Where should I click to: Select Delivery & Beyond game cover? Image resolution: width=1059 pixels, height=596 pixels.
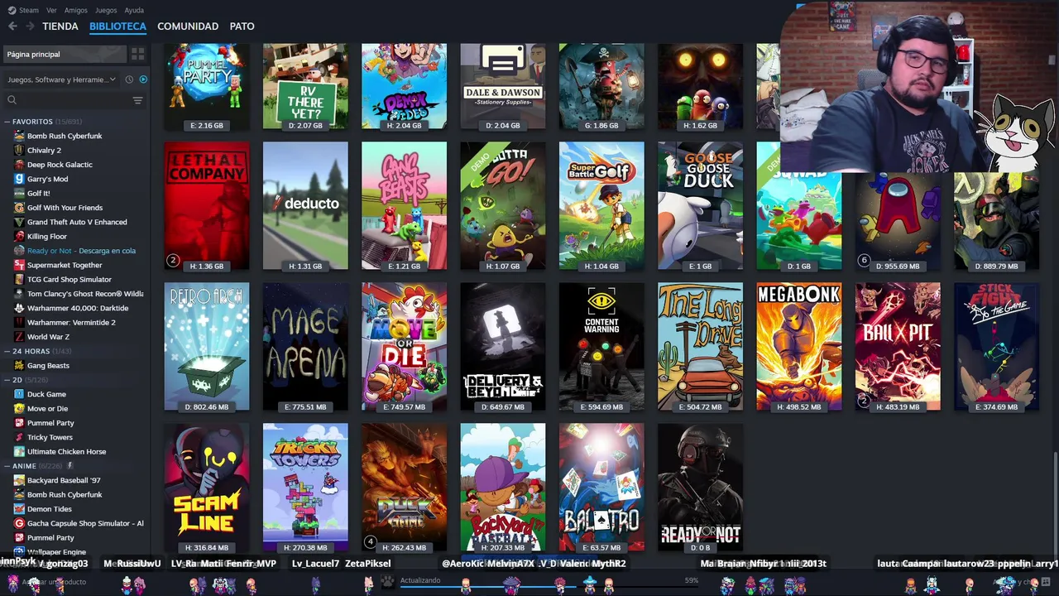pyautogui.click(x=503, y=346)
